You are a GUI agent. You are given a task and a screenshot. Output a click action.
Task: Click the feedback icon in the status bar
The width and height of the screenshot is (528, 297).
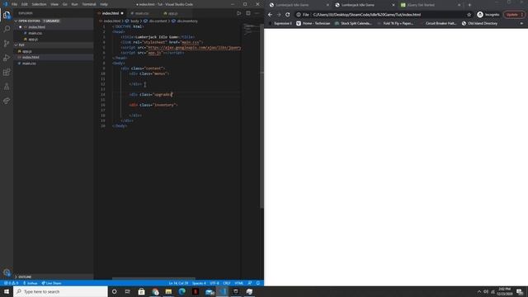249,283
